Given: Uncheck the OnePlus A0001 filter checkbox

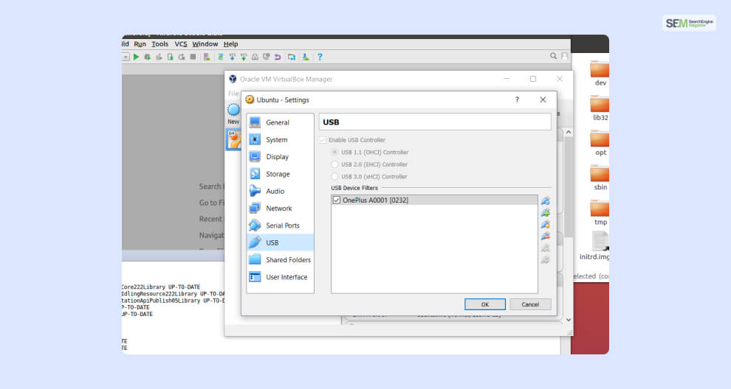Looking at the screenshot, I should pyautogui.click(x=337, y=200).
